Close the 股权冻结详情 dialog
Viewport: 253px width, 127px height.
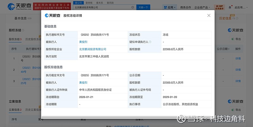click(209, 15)
